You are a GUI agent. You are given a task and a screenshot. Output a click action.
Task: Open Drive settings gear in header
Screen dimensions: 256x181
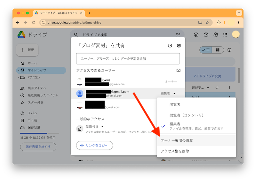216,34
